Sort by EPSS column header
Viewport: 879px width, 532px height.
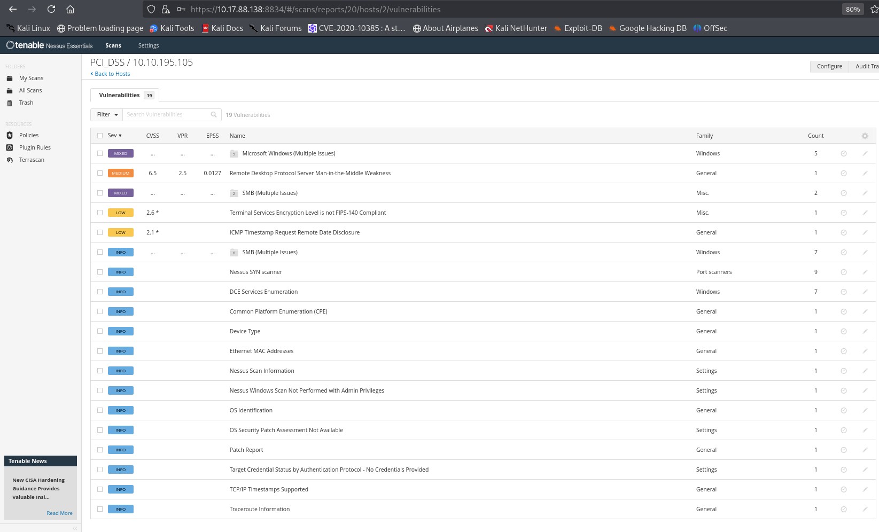tap(213, 136)
